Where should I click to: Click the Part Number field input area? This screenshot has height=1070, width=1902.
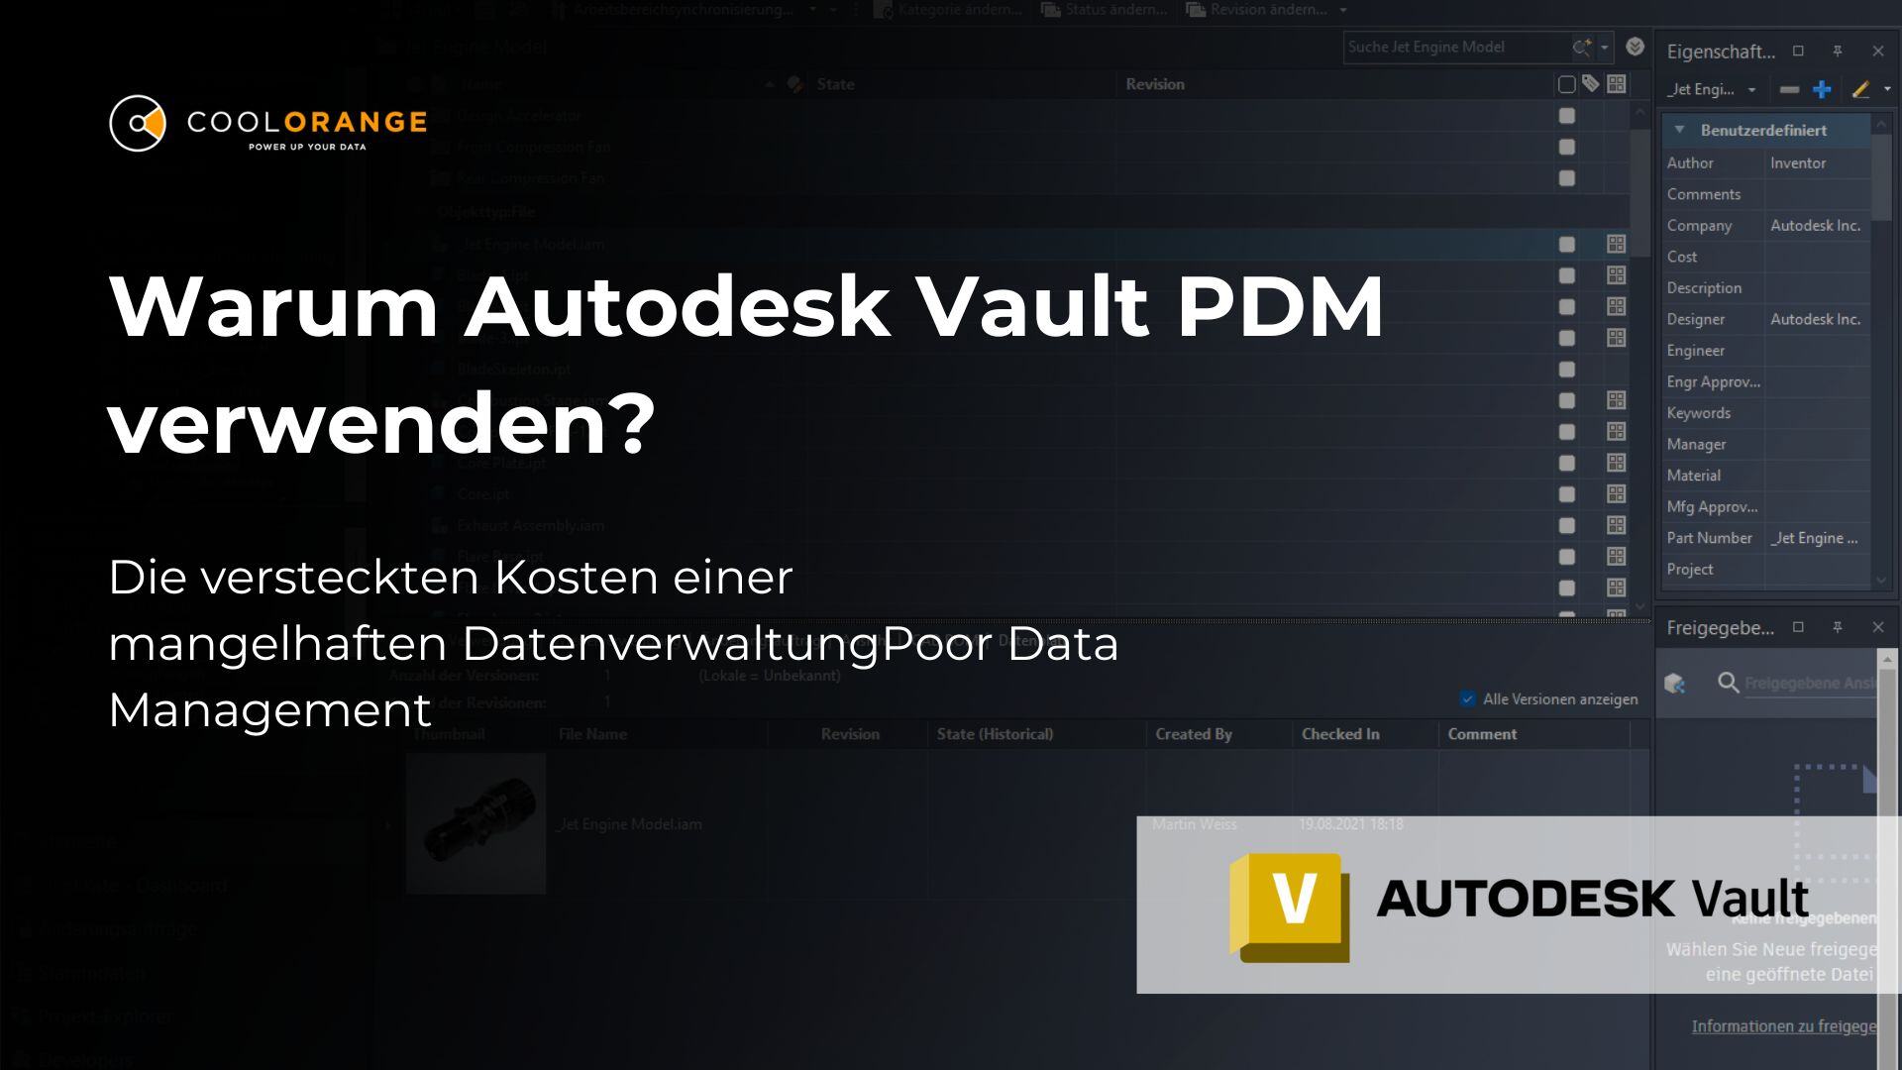(x=1819, y=537)
